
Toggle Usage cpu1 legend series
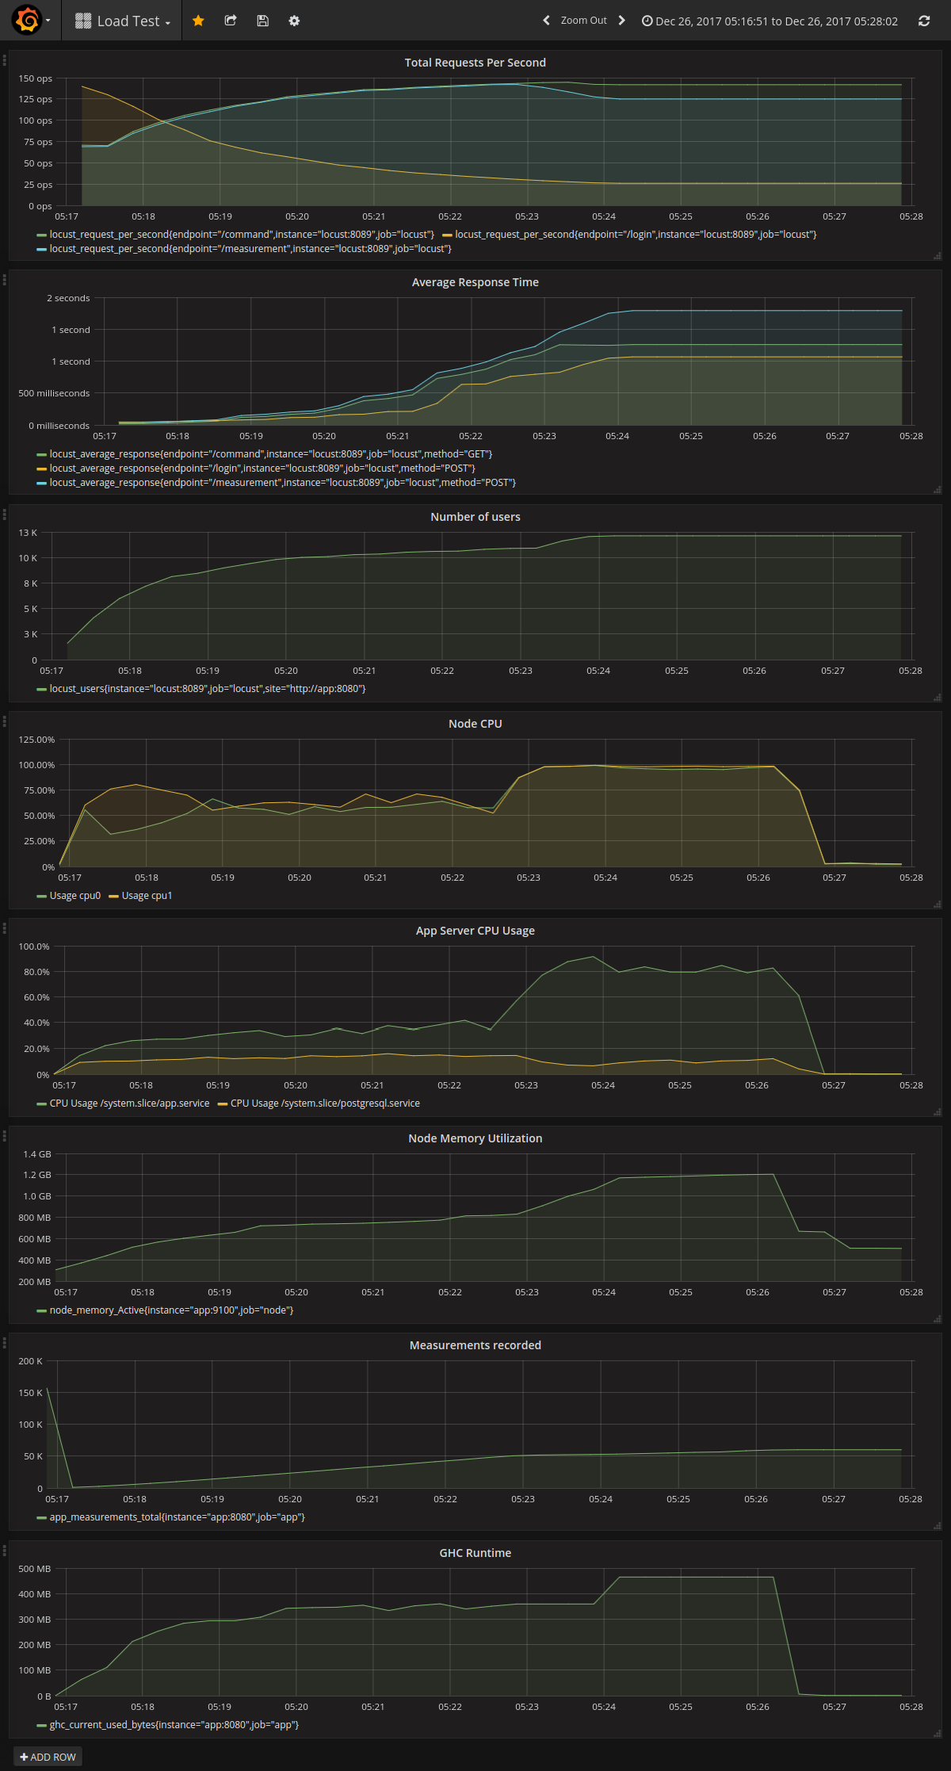pos(147,896)
